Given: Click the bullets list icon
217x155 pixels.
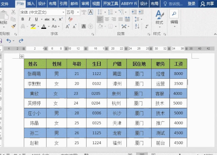Looking at the screenshot, I should click(100, 12).
